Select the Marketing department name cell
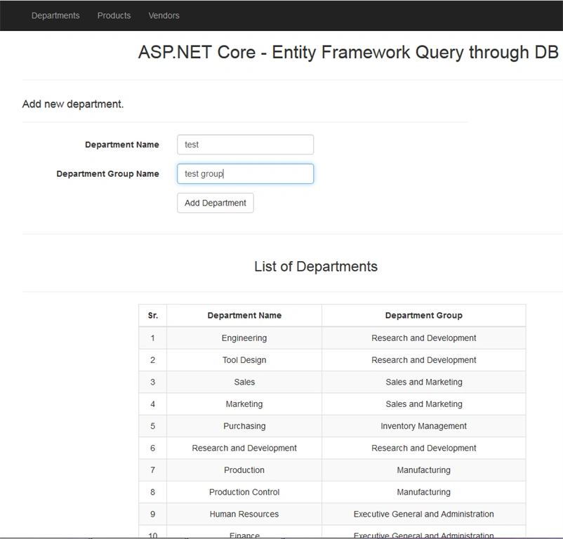Screen dimensions: 563x539 244,404
